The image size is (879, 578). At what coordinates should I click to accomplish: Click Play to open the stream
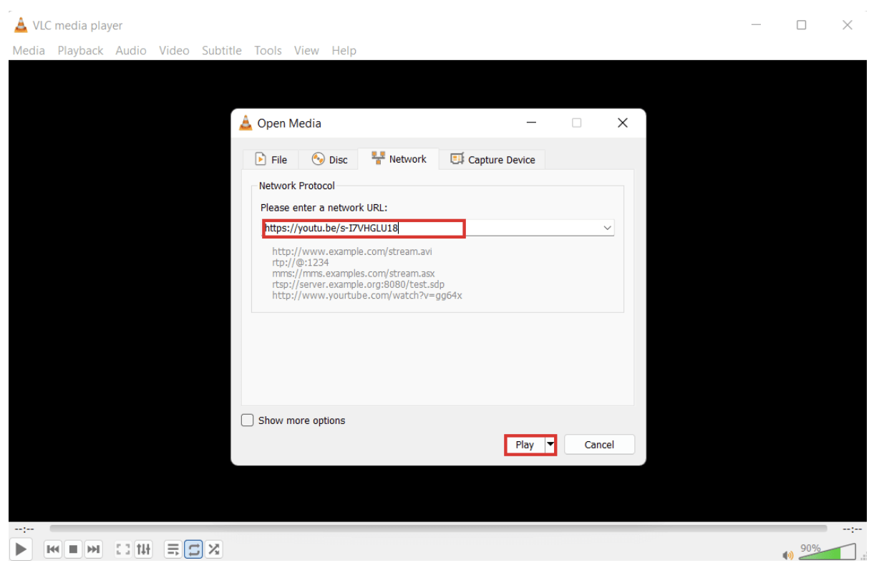[x=525, y=445]
